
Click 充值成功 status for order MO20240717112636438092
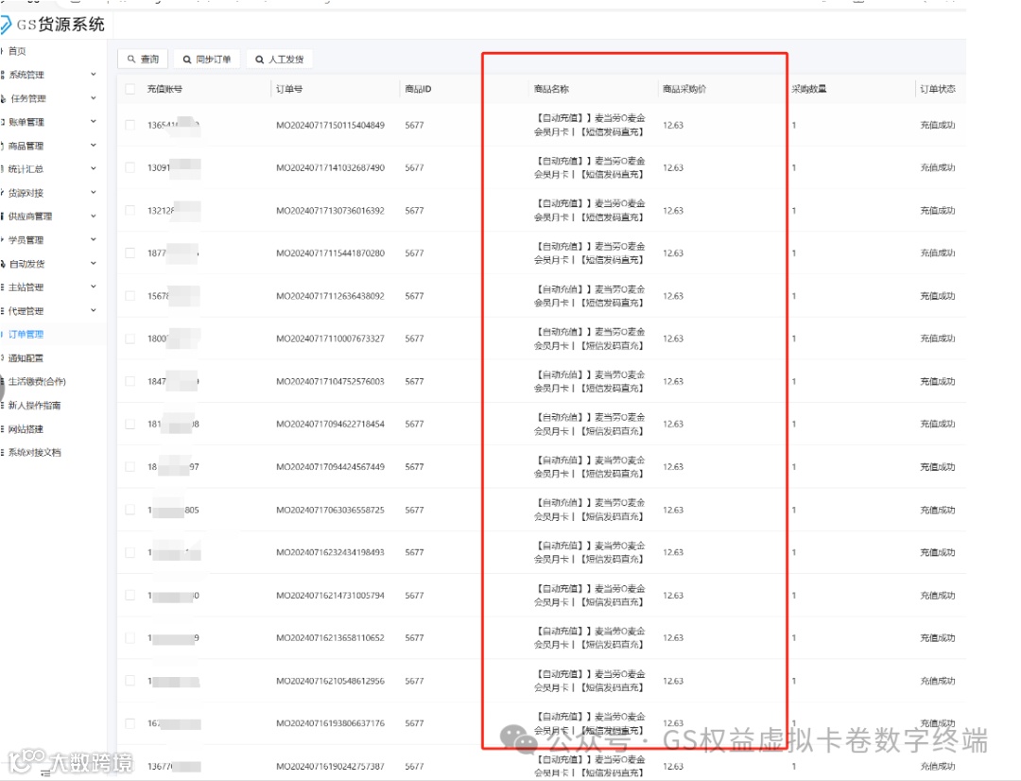click(938, 296)
